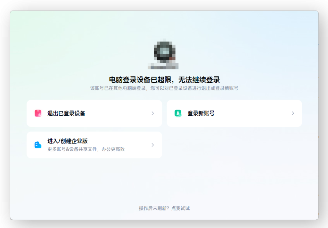This screenshot has width=328, height=228.
Task: Select the 退出已登录设备 label
Action: pyautogui.click(x=66, y=113)
